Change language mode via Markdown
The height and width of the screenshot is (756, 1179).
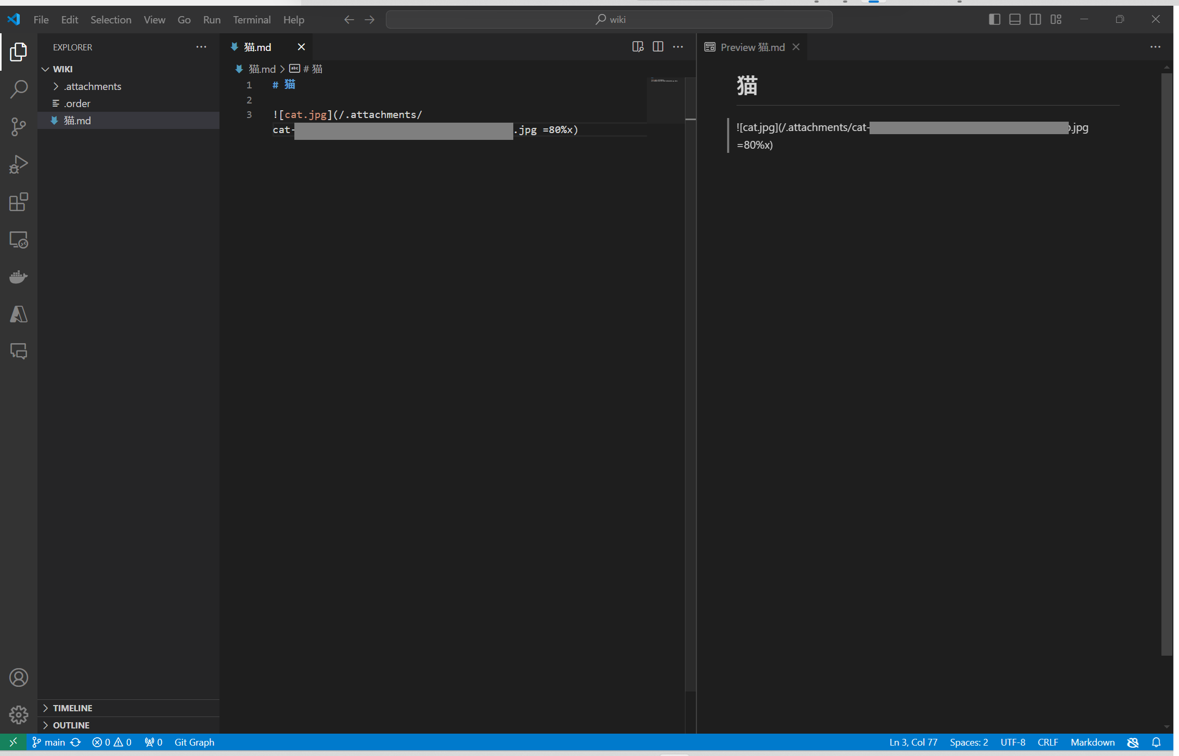click(x=1093, y=742)
